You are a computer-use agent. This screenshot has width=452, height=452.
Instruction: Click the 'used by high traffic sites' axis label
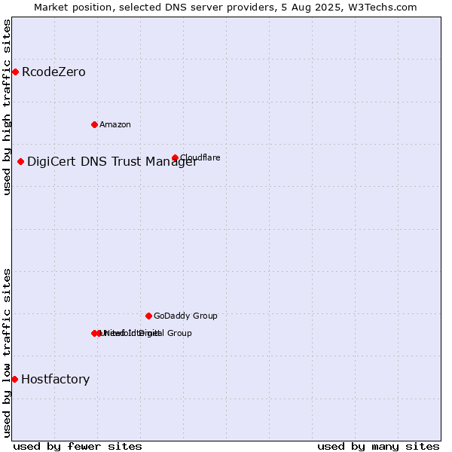[6, 107]
